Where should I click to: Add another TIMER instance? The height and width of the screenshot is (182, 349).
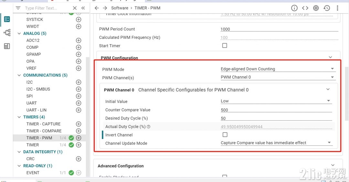79,145
